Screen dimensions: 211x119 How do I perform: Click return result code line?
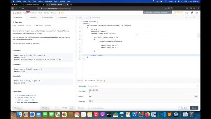click(x=97, y=55)
